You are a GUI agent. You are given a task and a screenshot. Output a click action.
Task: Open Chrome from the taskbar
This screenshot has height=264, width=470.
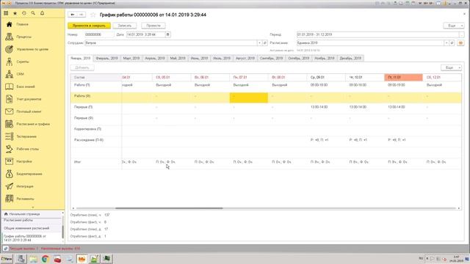[x=46, y=259]
